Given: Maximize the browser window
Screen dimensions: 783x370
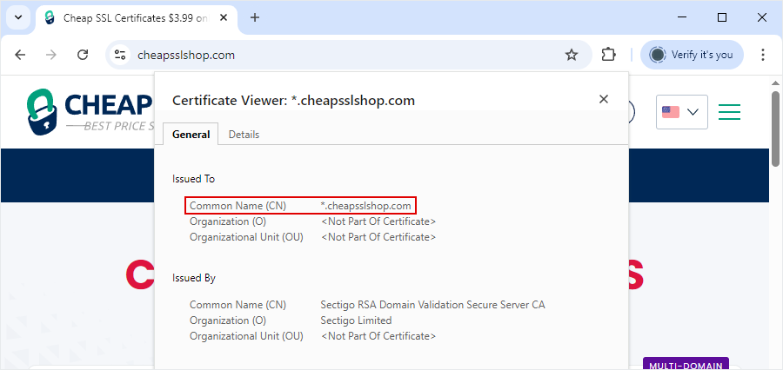Looking at the screenshot, I should click(721, 17).
